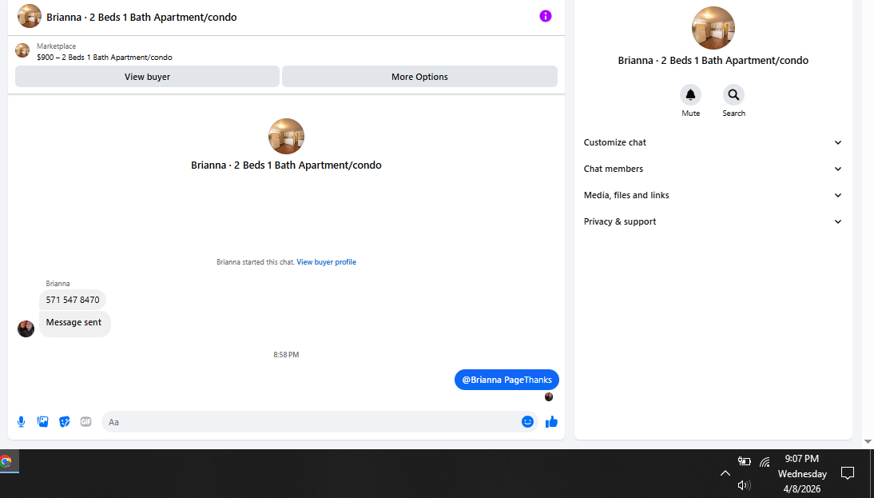The image size is (874, 498).
Task: Expand Media, files and links section
Action: 713,195
